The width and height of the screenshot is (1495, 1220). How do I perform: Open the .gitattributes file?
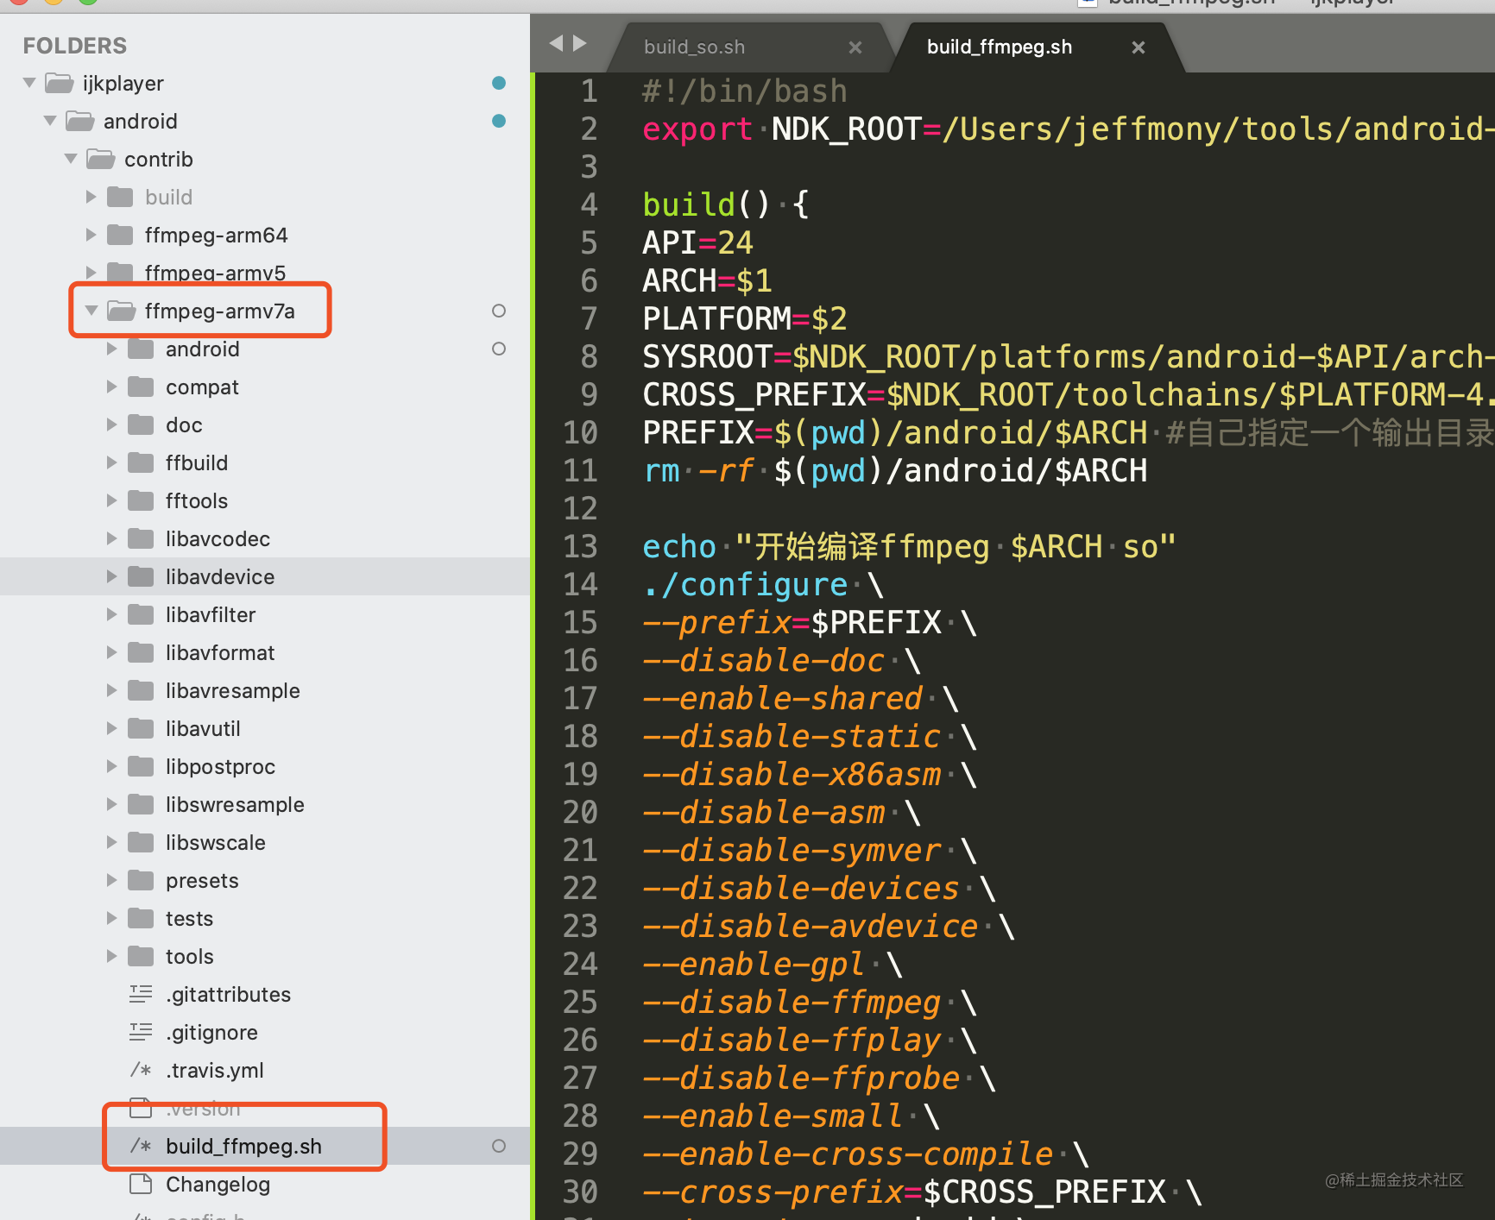pos(228,994)
